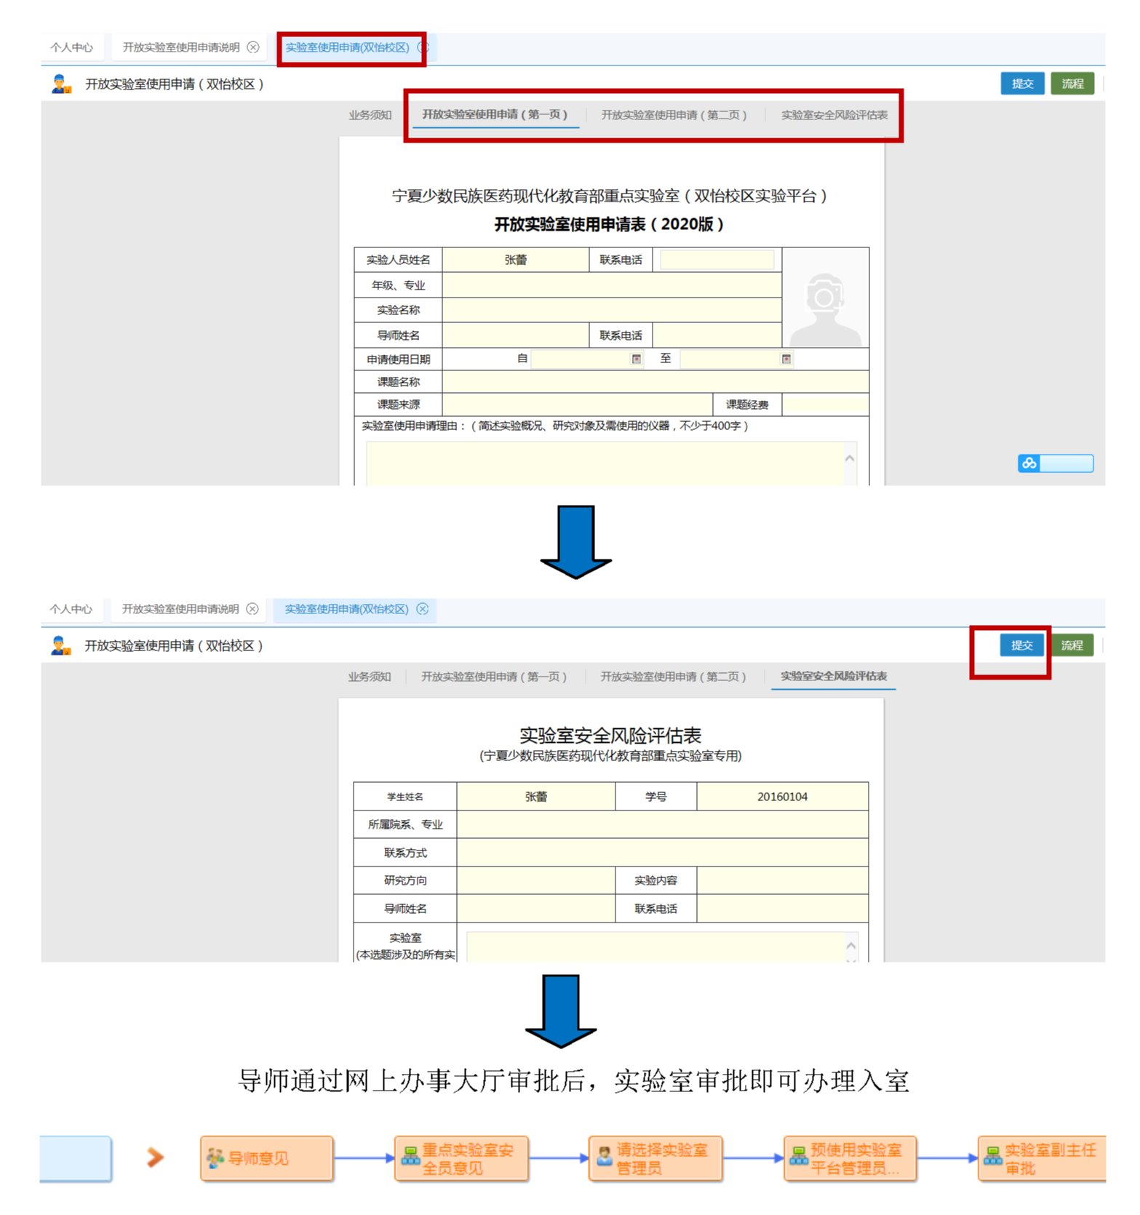
Task: Click the 学号 field showing 20160104
Action: pos(782,797)
